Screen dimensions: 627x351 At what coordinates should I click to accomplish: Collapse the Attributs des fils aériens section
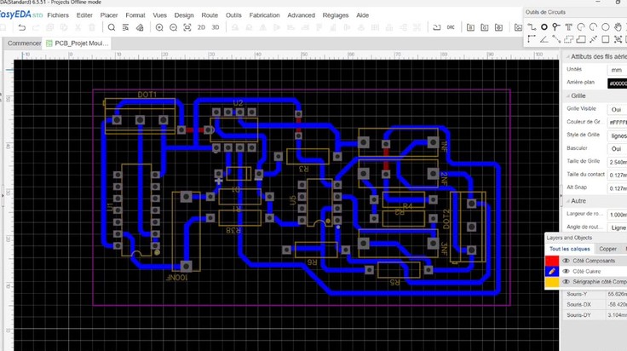(x=567, y=57)
